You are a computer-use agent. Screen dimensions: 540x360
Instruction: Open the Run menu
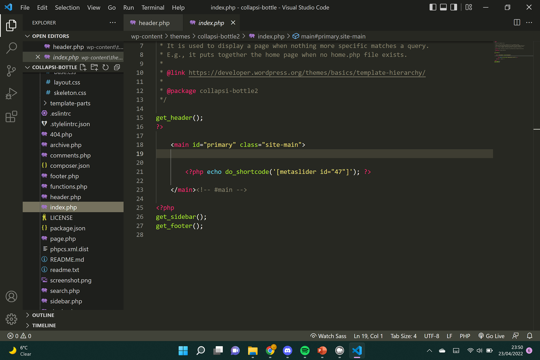tap(129, 7)
